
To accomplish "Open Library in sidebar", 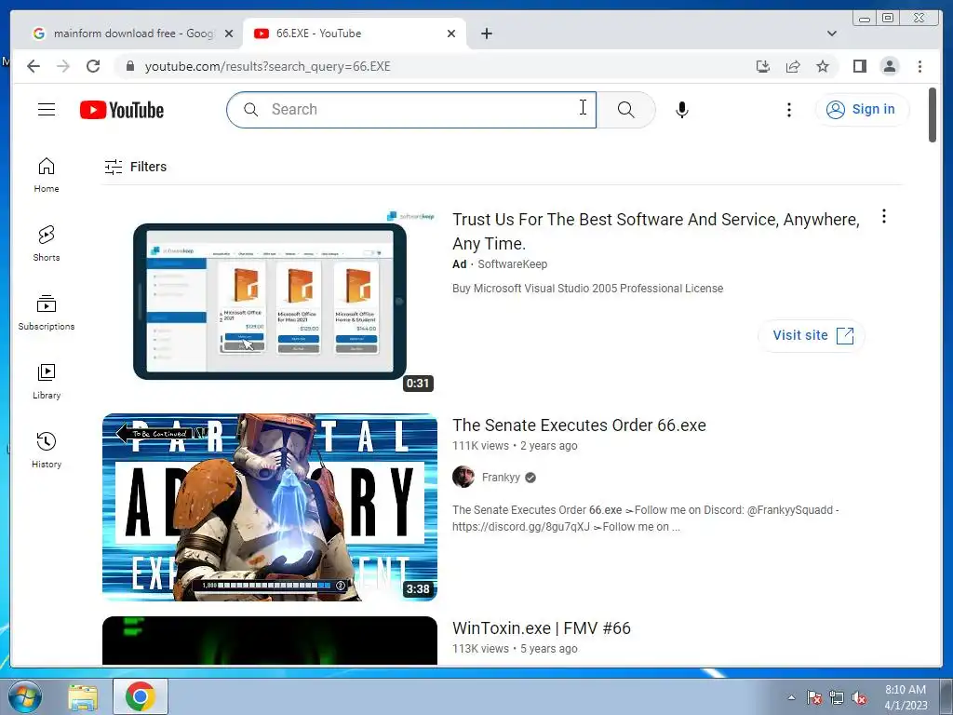I will [47, 381].
